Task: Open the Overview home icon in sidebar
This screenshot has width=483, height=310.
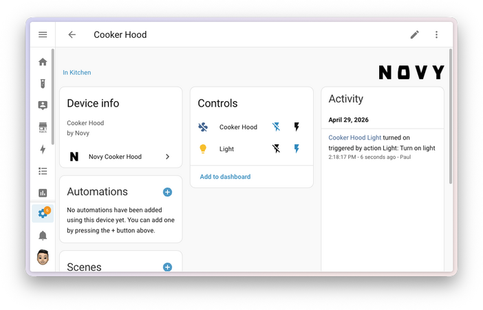Action: point(43,62)
